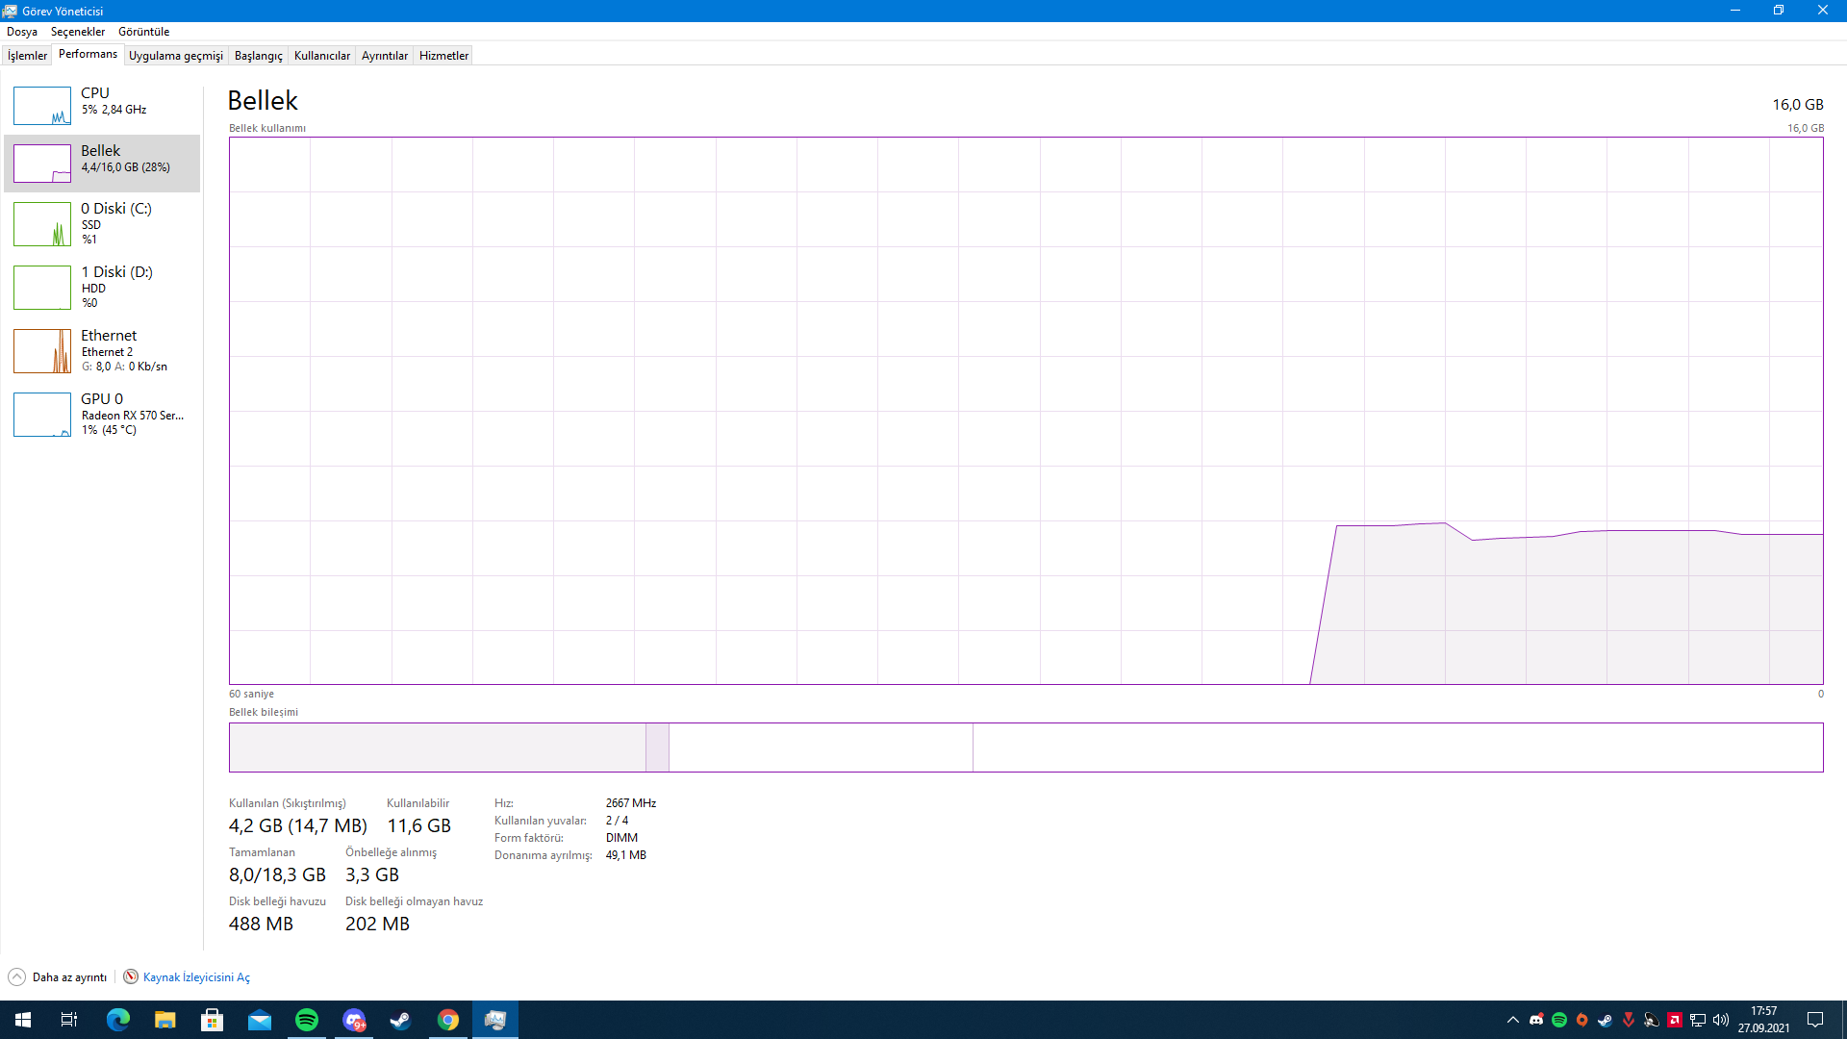Image resolution: width=1847 pixels, height=1039 pixels.
Task: Switch to the Başlangıç tab
Action: [258, 56]
